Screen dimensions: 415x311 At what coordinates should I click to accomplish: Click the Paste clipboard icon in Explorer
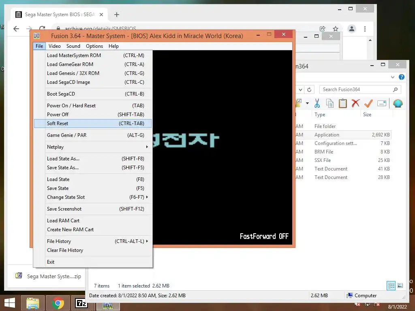tap(342, 103)
